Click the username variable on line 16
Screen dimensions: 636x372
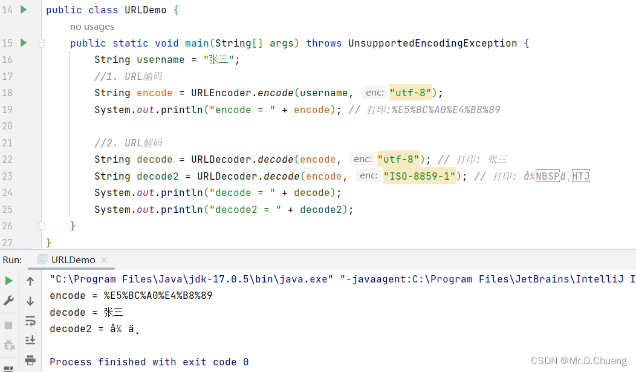[x=161, y=60]
